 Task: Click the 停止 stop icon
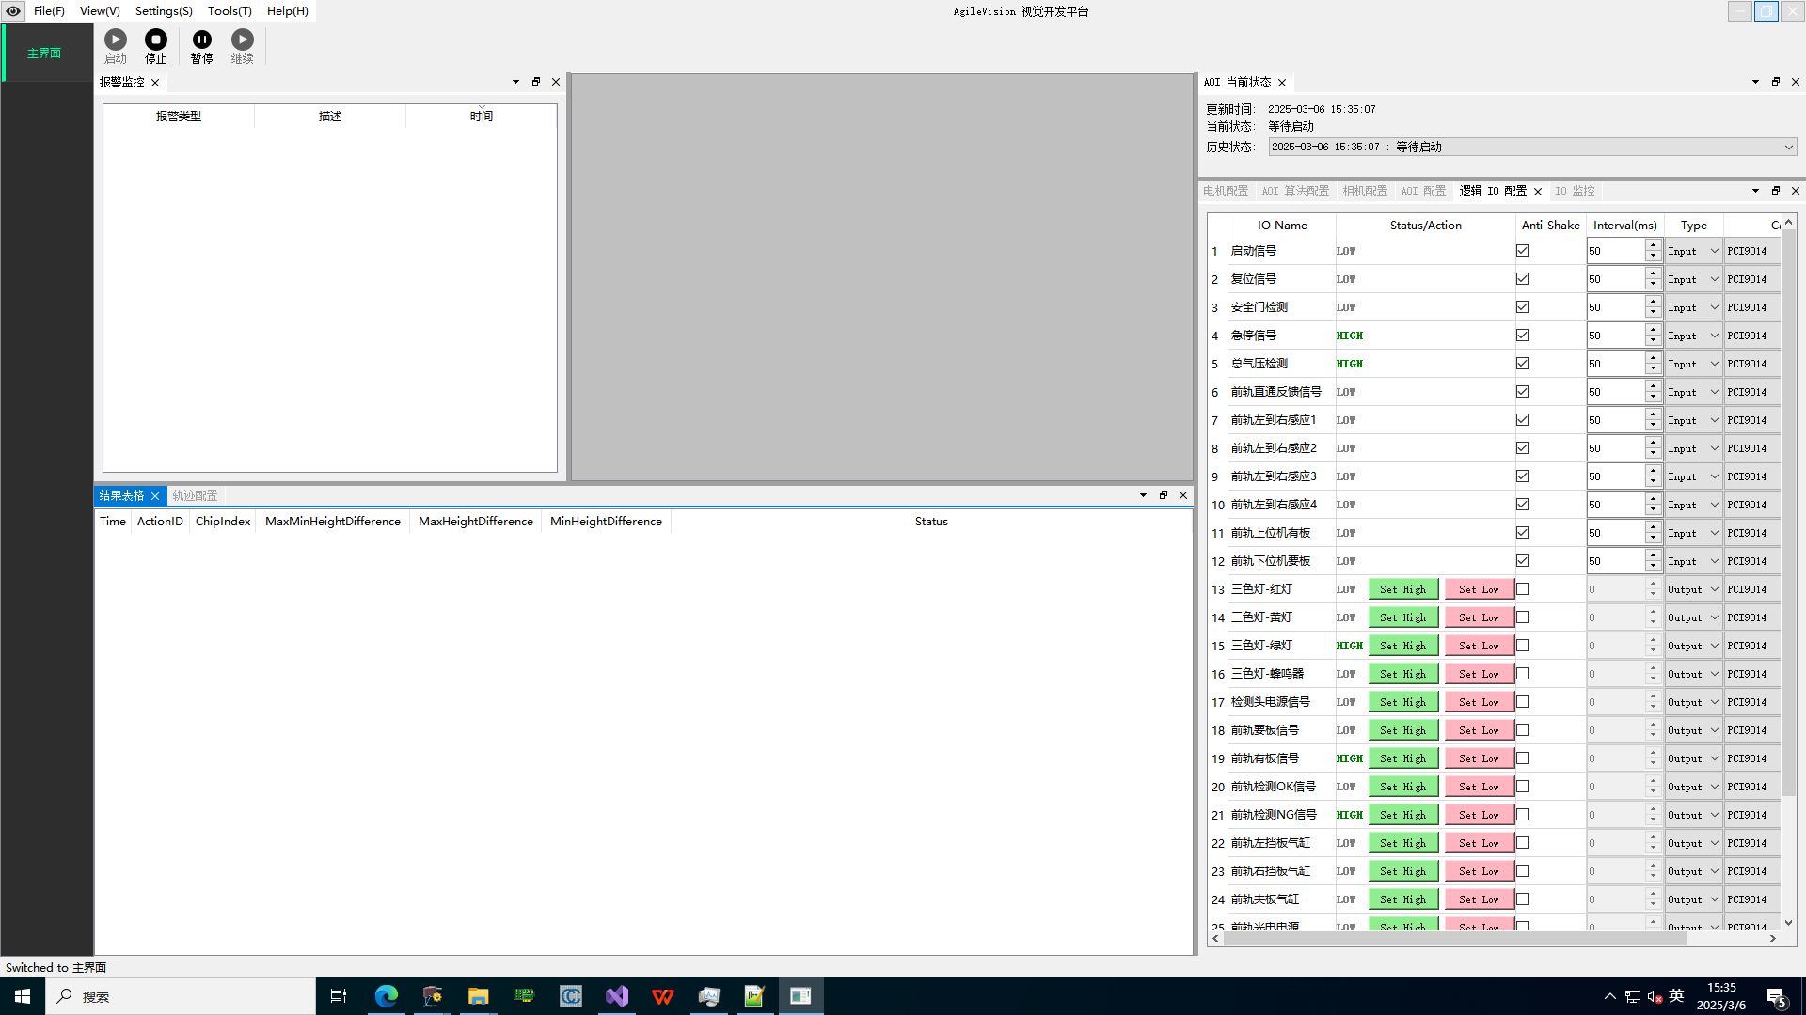point(156,39)
